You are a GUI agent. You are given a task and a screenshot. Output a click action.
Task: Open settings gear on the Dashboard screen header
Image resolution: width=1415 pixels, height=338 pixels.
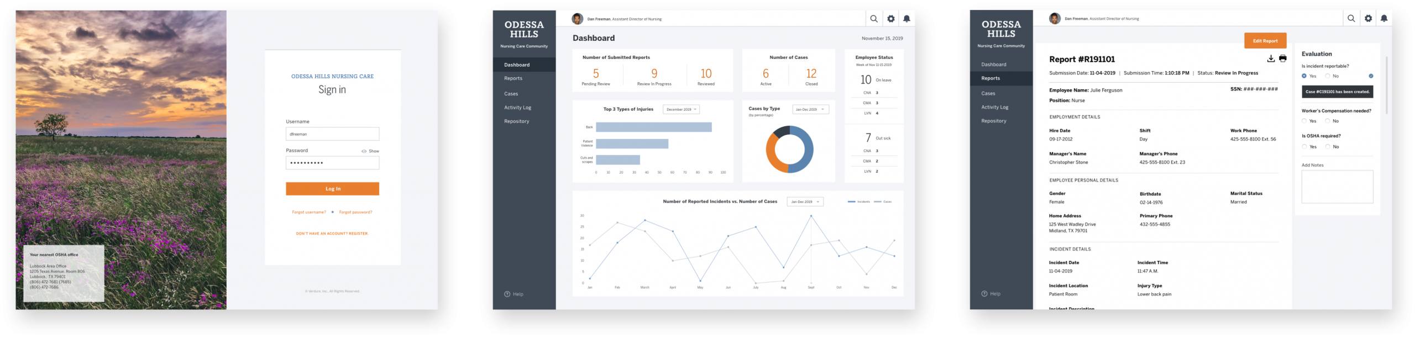click(x=891, y=19)
